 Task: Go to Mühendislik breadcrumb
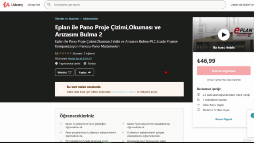90,19
